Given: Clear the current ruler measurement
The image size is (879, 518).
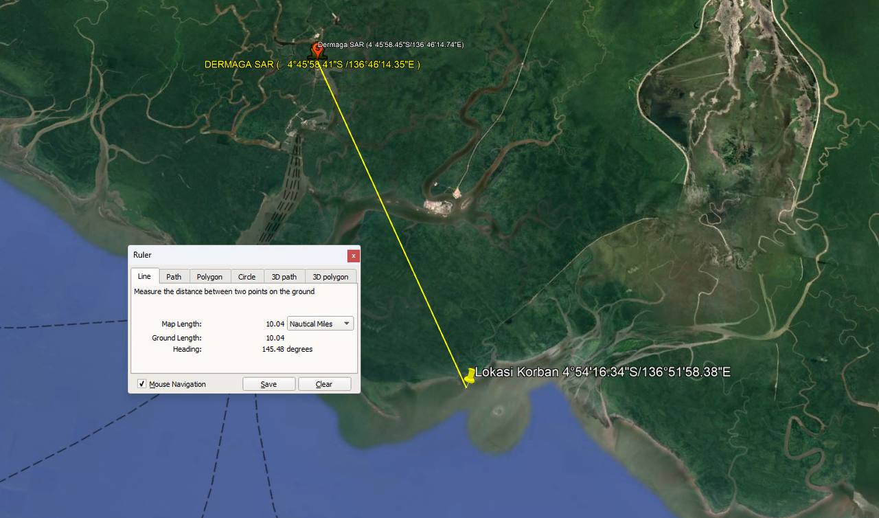Looking at the screenshot, I should (324, 384).
